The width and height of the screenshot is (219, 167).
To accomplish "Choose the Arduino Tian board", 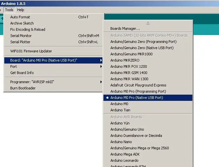I will point(148,110).
